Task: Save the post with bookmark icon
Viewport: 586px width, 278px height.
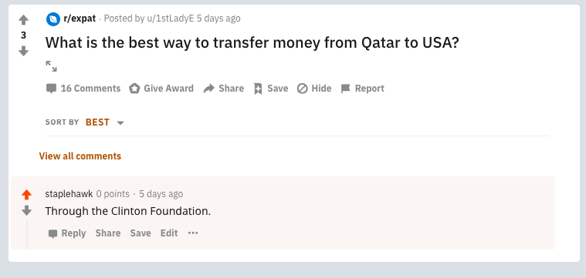Action: click(x=270, y=89)
